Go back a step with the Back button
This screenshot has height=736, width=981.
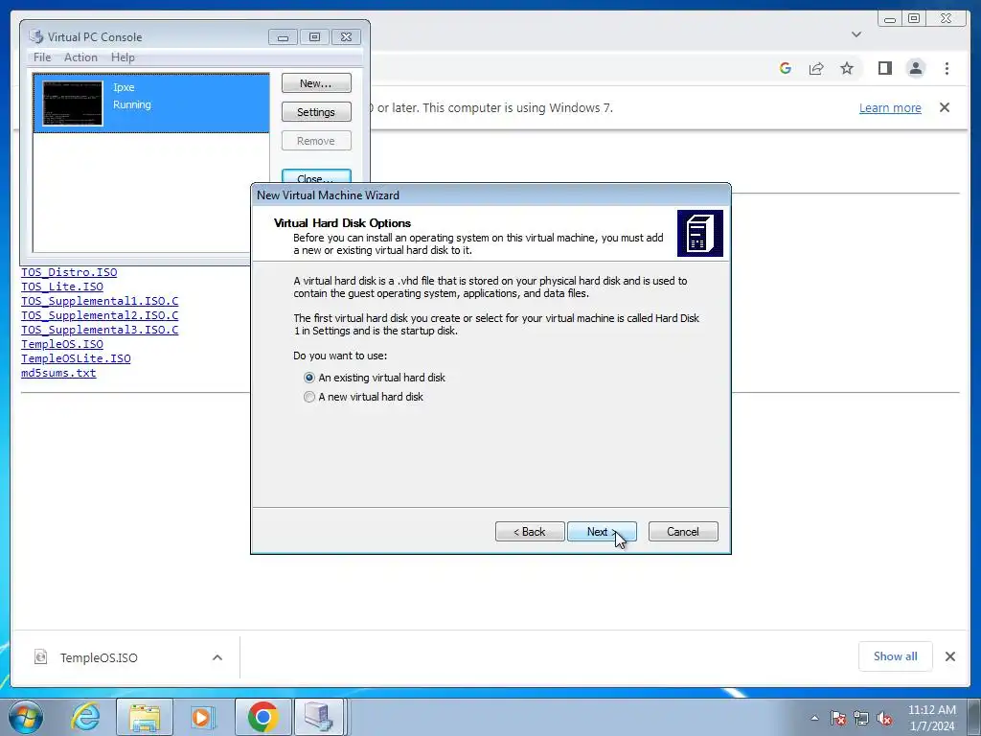click(x=530, y=531)
